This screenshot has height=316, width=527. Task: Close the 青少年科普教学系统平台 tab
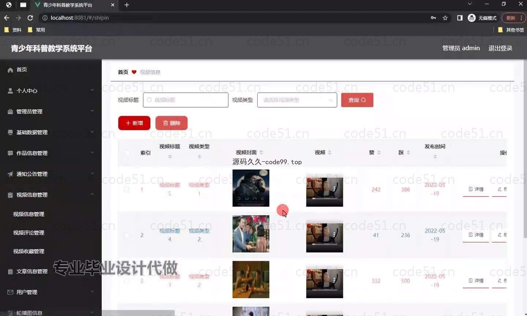113,5
